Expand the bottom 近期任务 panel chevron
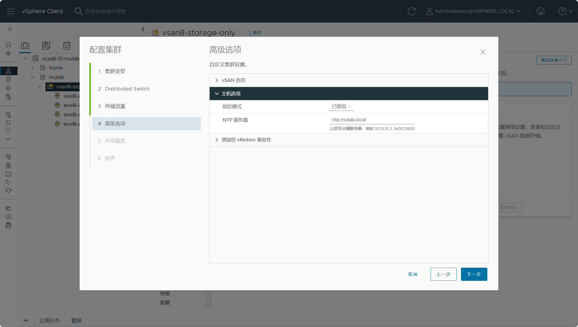Viewport: 578px width, 327px height. (26, 321)
